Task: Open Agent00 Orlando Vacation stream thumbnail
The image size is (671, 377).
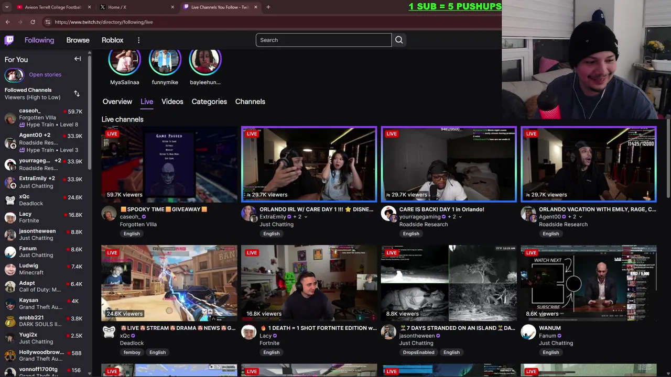Action: [x=589, y=164]
